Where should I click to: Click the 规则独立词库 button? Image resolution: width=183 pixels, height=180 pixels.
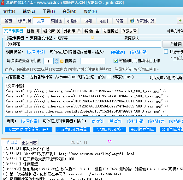(143, 129)
